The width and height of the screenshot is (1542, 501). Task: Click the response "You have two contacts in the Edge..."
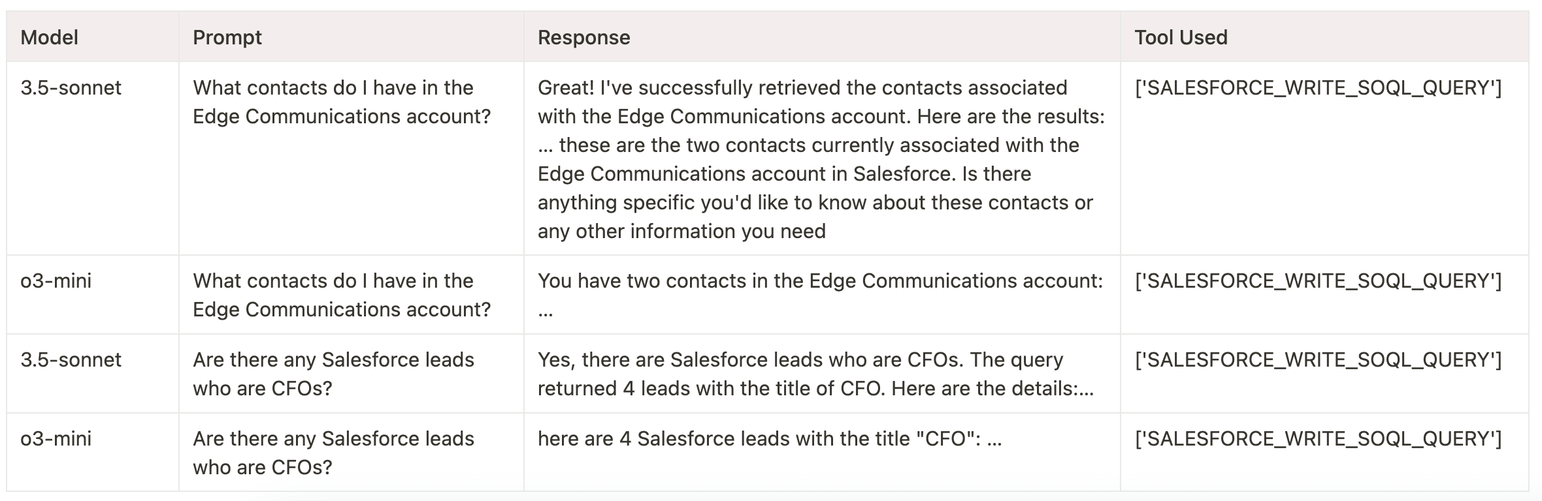point(819,282)
